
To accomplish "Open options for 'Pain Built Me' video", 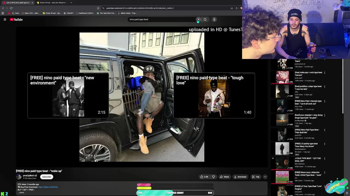I will pyautogui.click(x=325, y=130).
